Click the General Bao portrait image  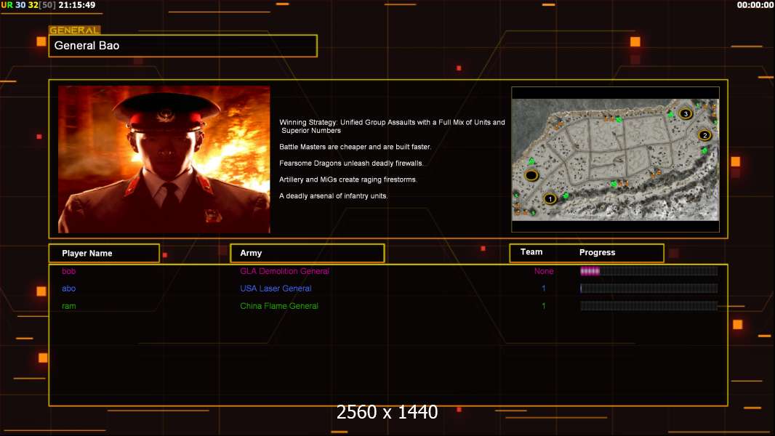click(164, 159)
